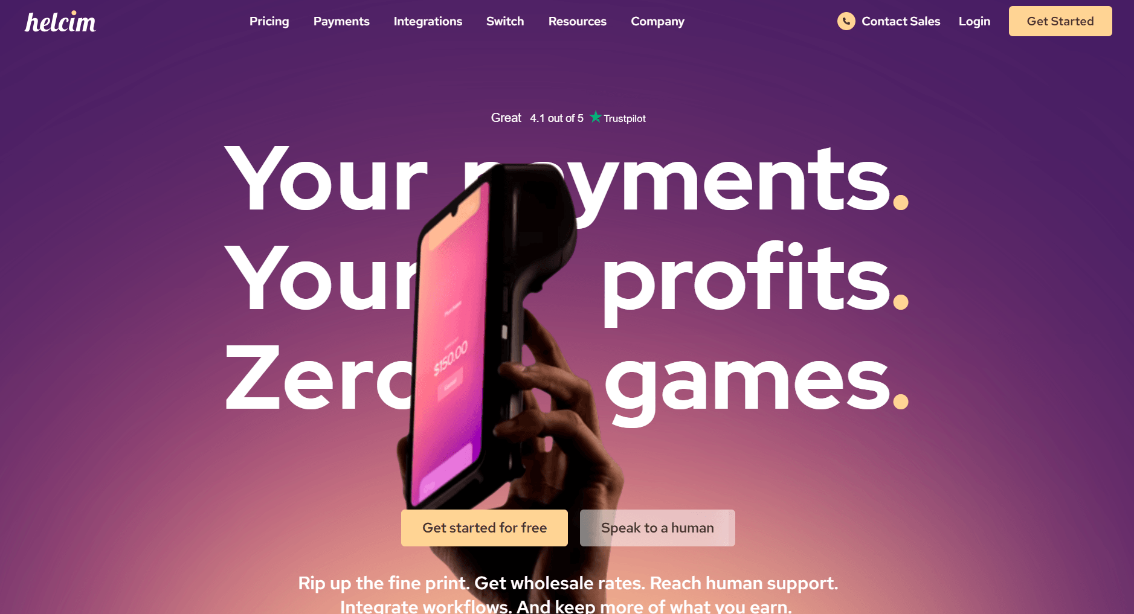Expand the Integrations navigation menu
This screenshot has width=1134, height=614.
click(x=428, y=21)
